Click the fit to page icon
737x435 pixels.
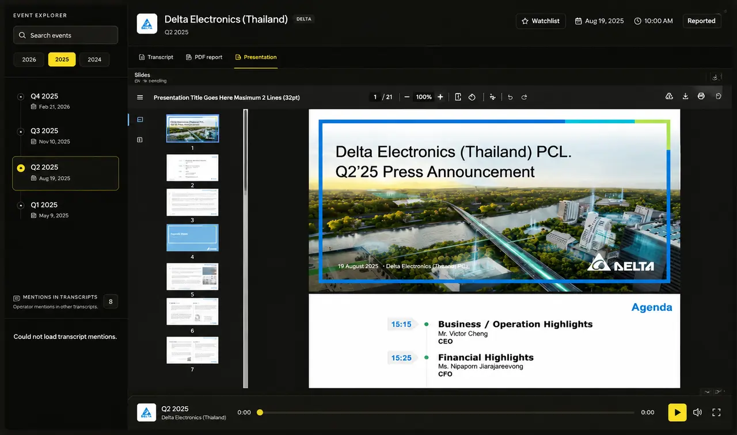tap(458, 97)
